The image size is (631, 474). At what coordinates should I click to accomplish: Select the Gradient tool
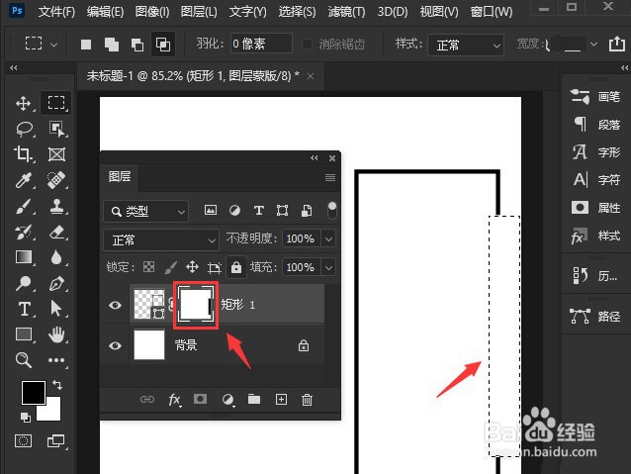click(24, 257)
